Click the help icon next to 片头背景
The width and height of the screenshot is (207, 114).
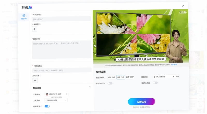(40, 24)
